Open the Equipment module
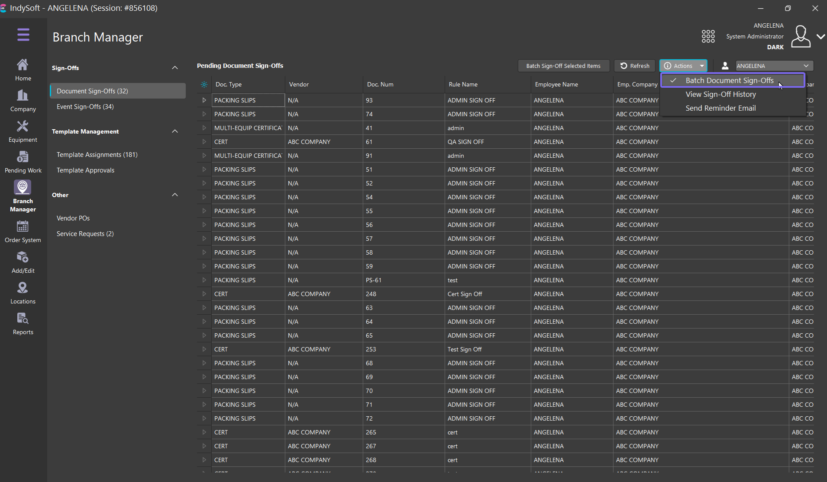Screen dimensions: 827x482 (23, 131)
